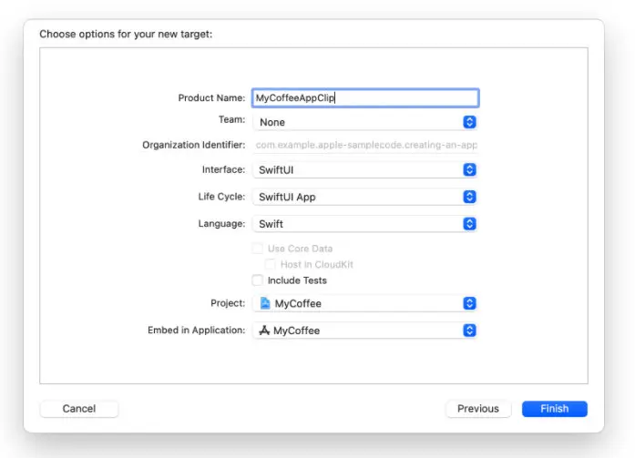The image size is (635, 458).
Task: Toggle the Use Core Data checkbox
Action: [258, 249]
